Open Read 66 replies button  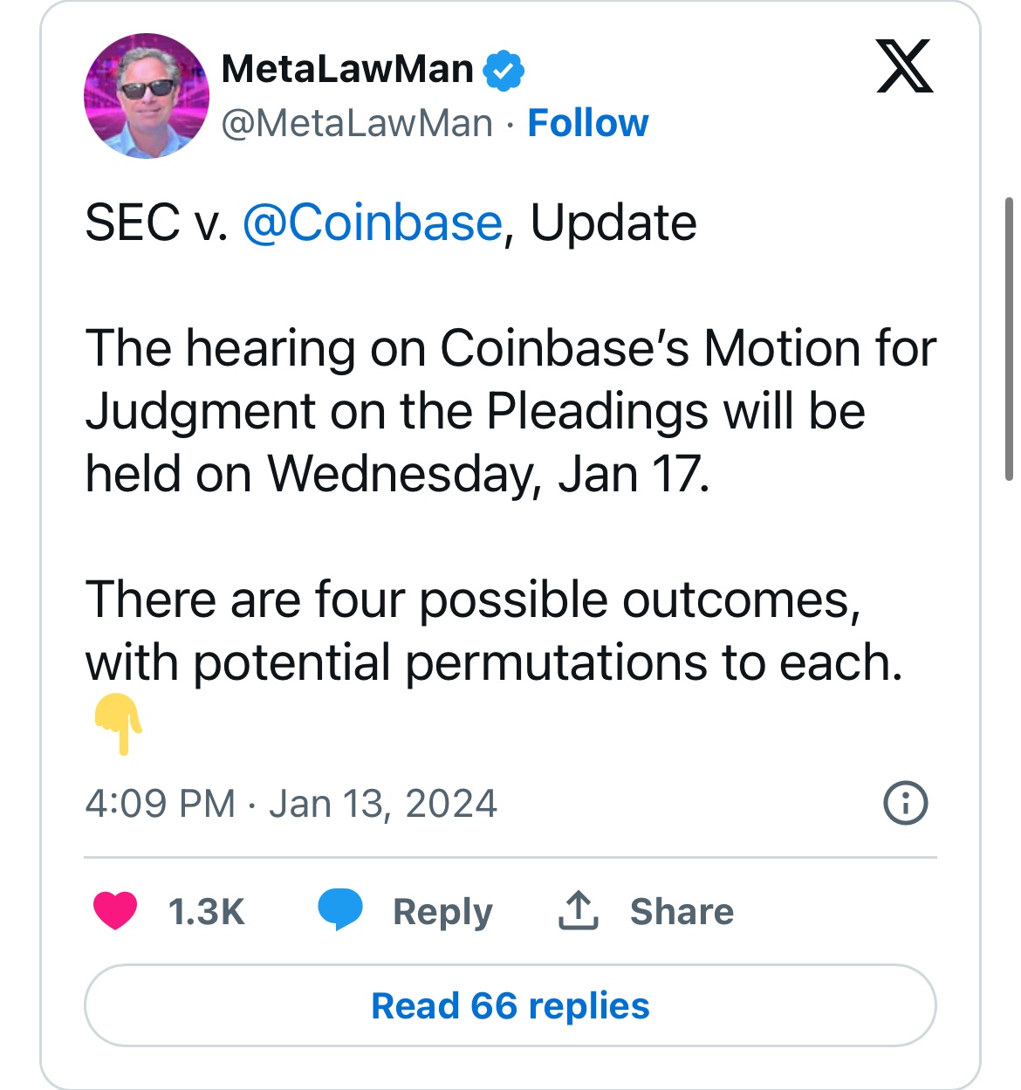pos(510,1005)
